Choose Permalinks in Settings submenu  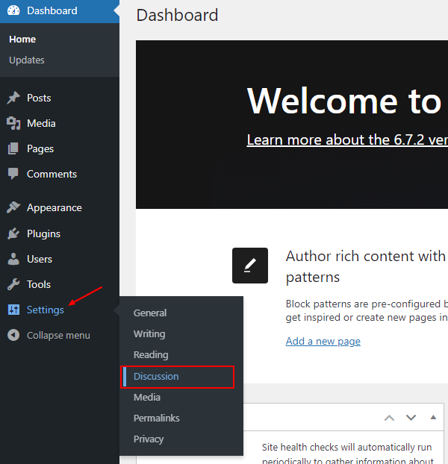[x=156, y=418]
